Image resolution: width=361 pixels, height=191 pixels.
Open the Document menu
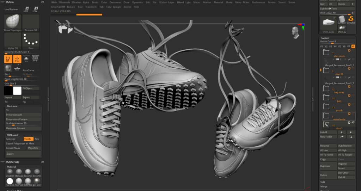tap(115, 2)
